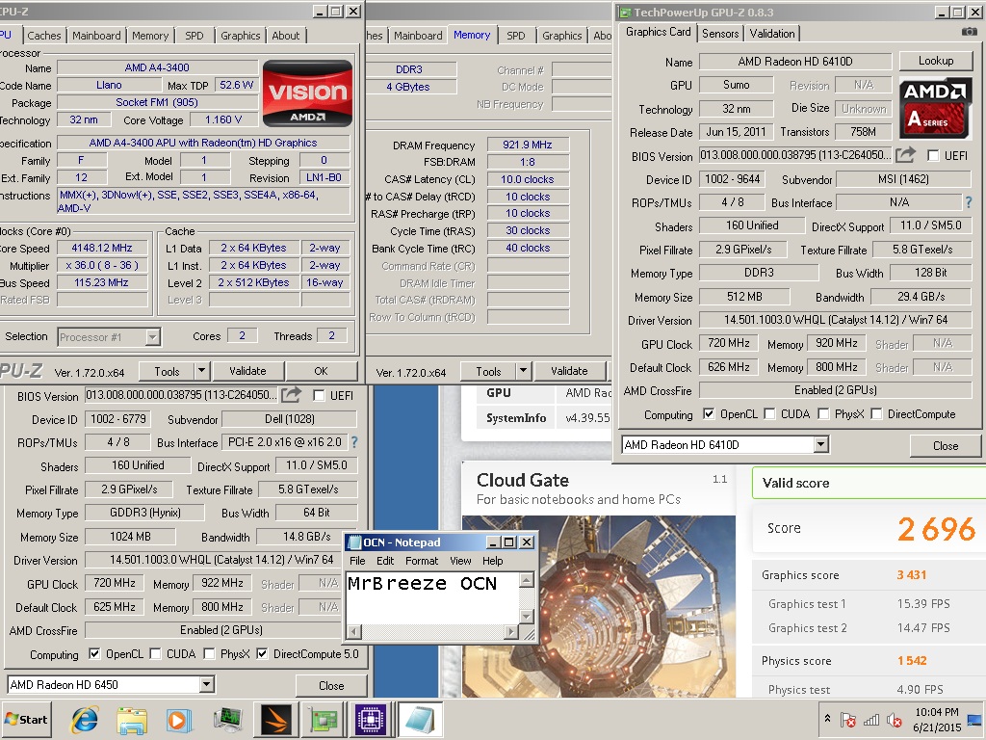Click Notepad horizontal scrollbar right arrow
986x740 pixels.
click(x=511, y=631)
